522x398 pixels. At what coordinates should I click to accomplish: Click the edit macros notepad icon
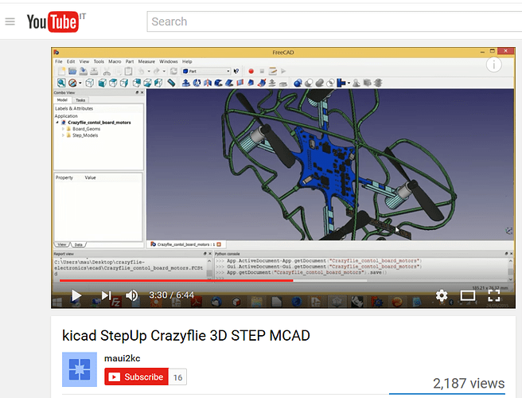(273, 72)
